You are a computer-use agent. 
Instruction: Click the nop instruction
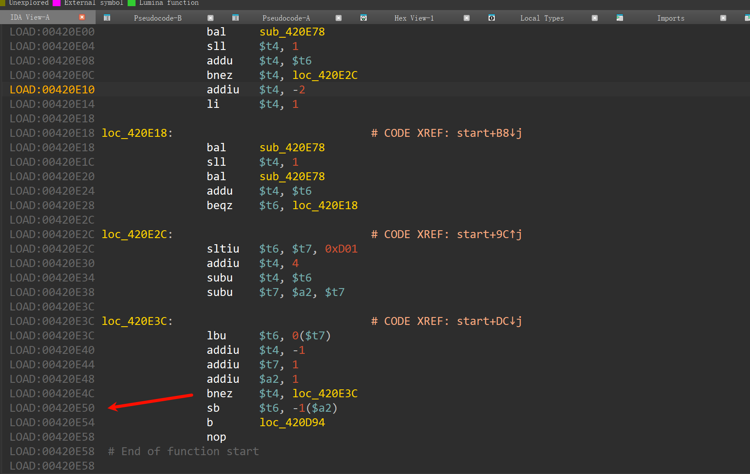tap(217, 437)
